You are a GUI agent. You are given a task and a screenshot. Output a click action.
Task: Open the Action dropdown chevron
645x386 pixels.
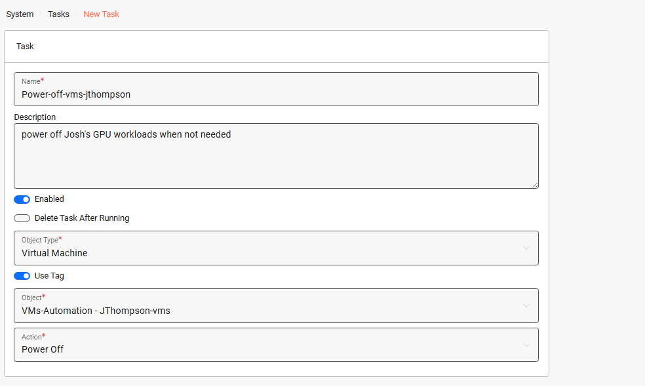(526, 344)
